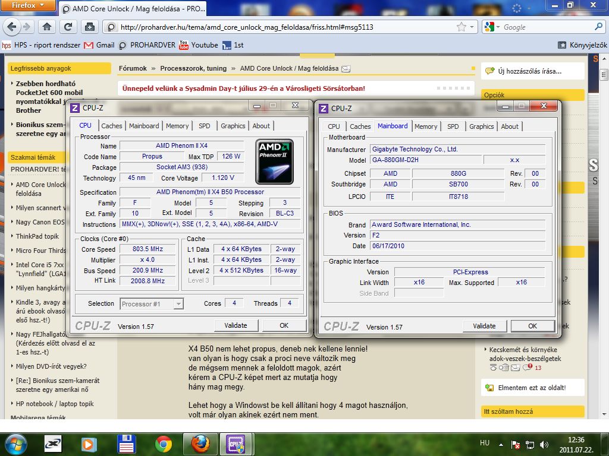Go back with Firefox back arrow
Screen dimensions: 609x456
(x=12, y=27)
